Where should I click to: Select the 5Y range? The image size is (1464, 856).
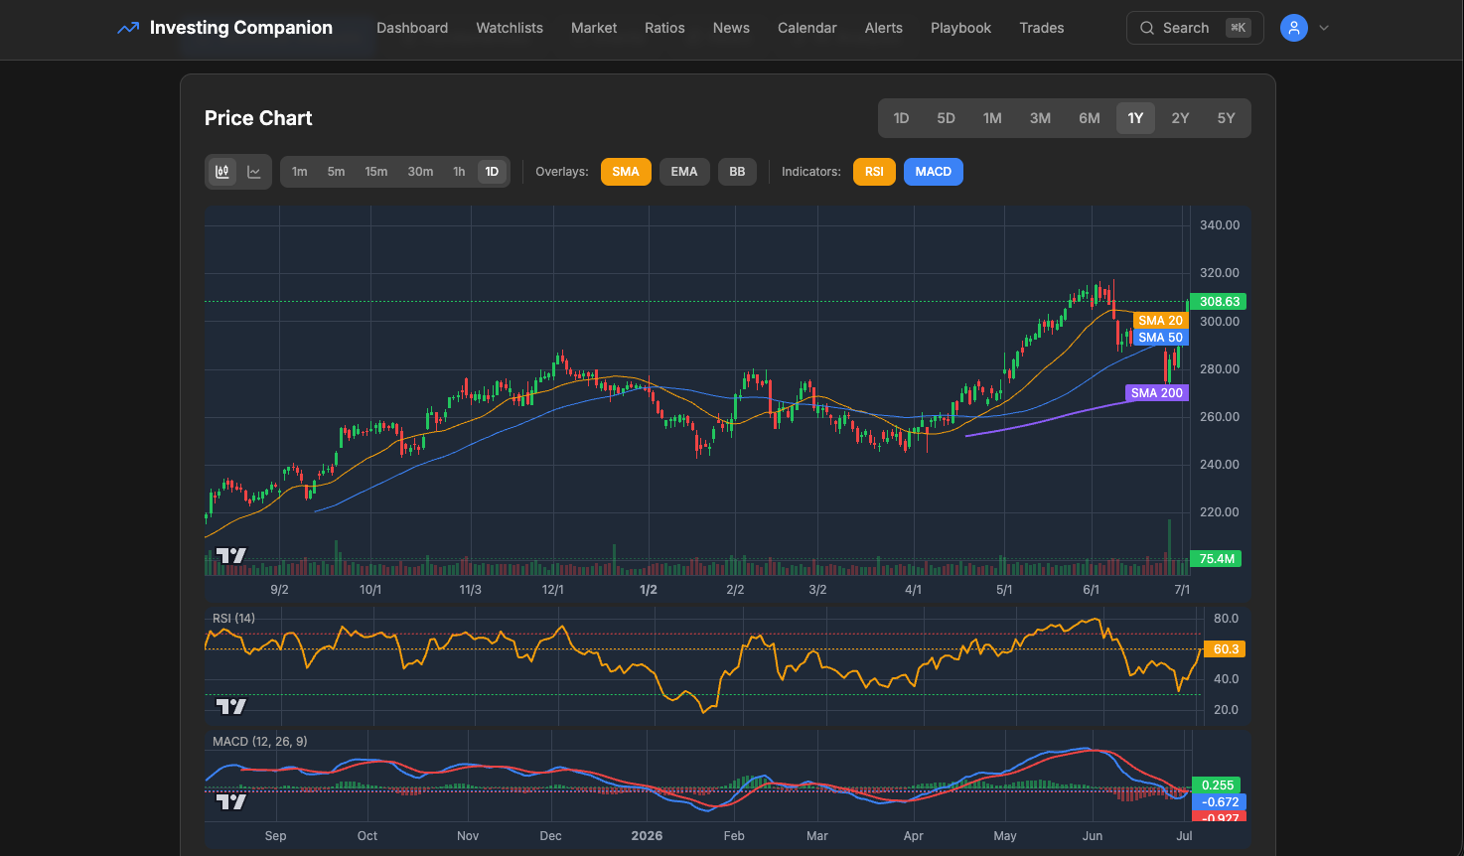1227,118
